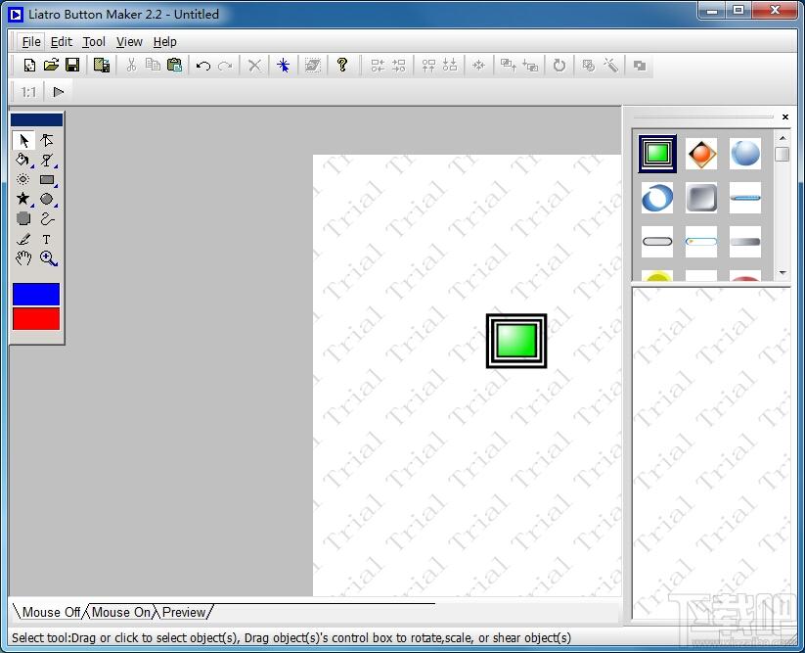The width and height of the screenshot is (805, 653).
Task: Redo the undone action
Action: (x=225, y=66)
